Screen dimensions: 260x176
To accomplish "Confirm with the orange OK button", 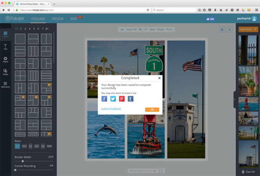I will [152, 110].
